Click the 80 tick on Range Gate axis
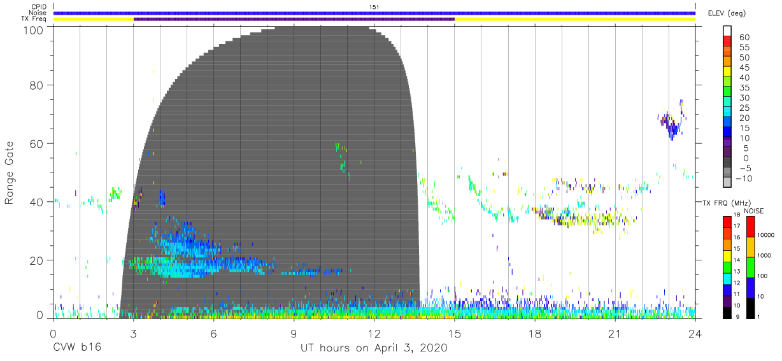Image resolution: width=782 pixels, height=361 pixels. coord(36,85)
